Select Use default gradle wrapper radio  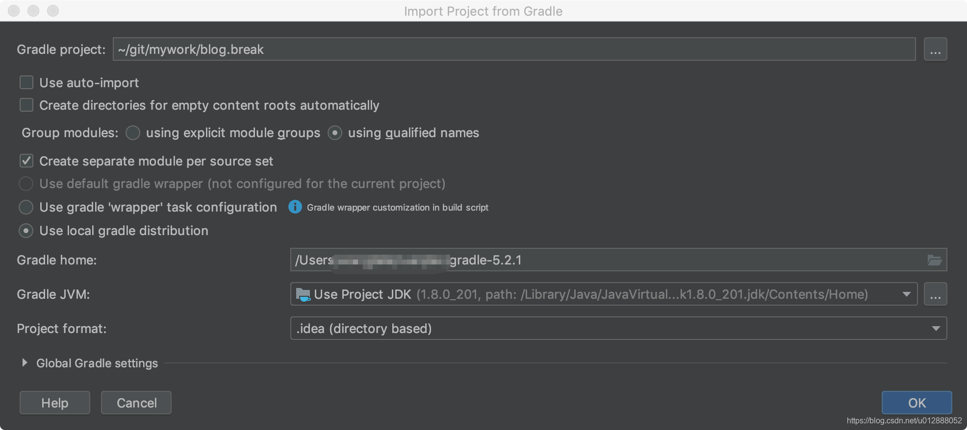tap(26, 184)
